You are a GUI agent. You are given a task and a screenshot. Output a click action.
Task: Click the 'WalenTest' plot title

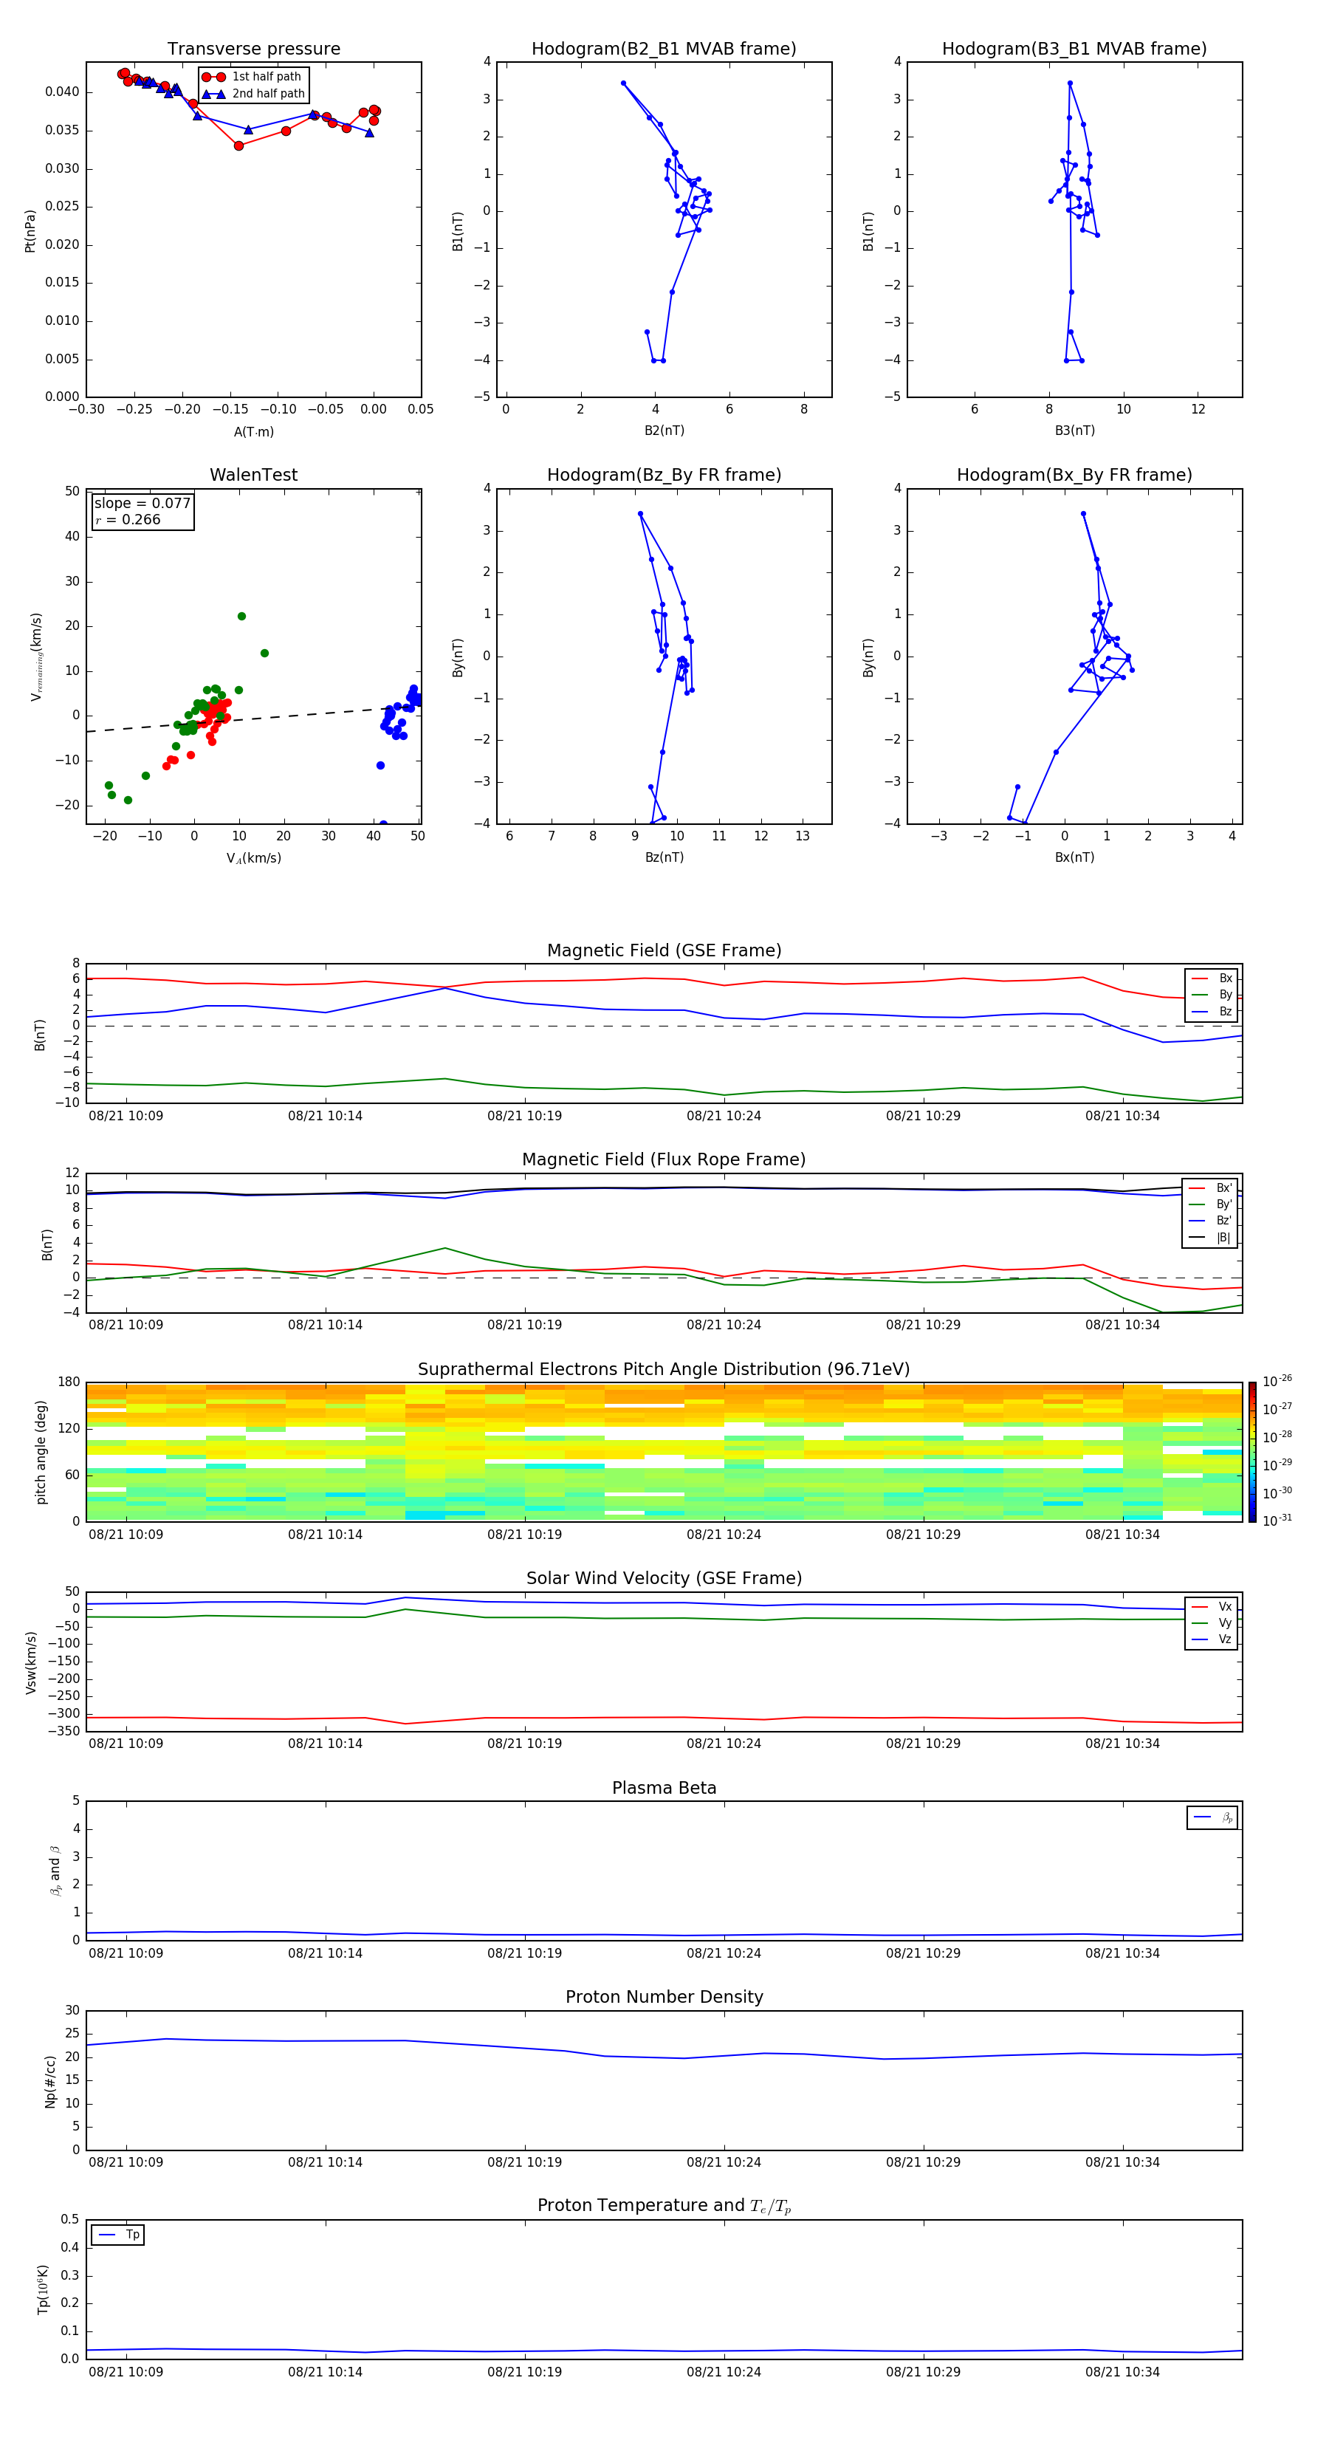pyautogui.click(x=253, y=475)
